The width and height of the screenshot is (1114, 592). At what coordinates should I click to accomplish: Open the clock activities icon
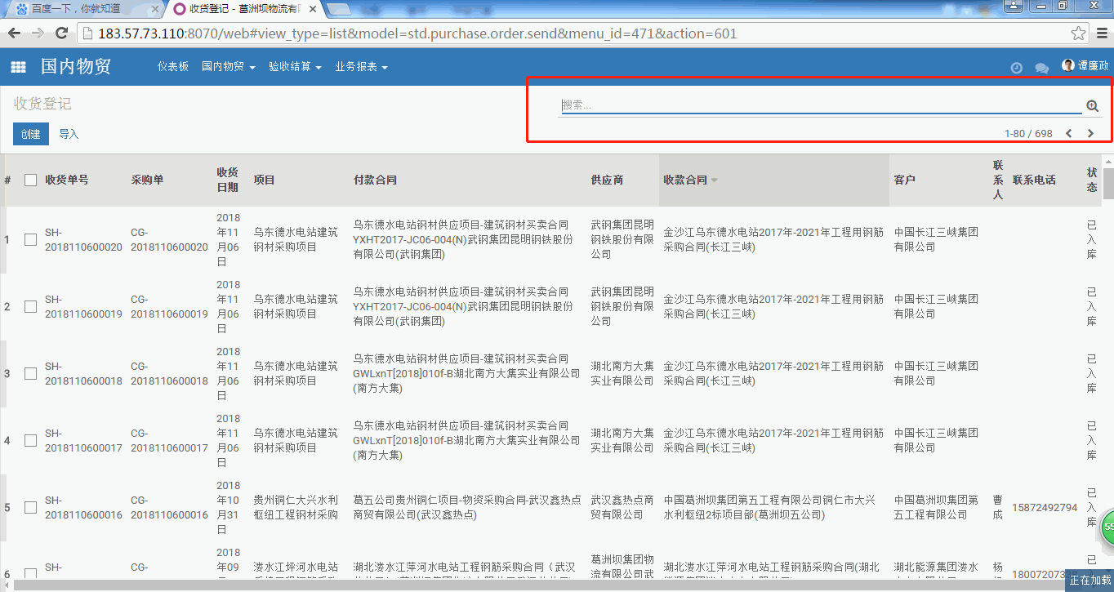click(1017, 68)
